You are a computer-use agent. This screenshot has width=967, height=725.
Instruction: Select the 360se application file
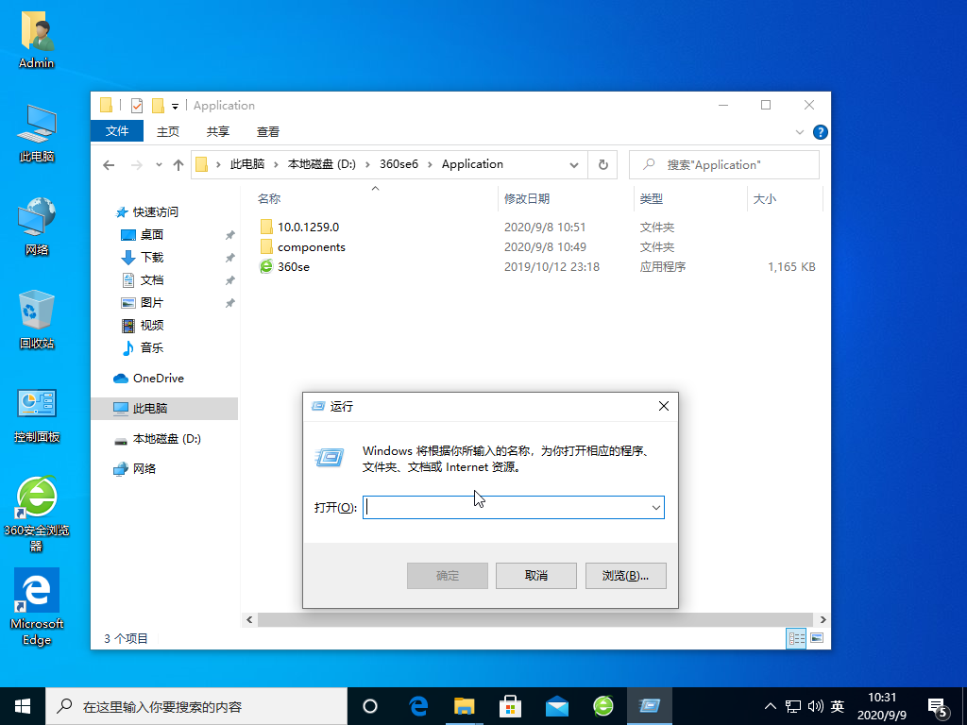tap(293, 267)
